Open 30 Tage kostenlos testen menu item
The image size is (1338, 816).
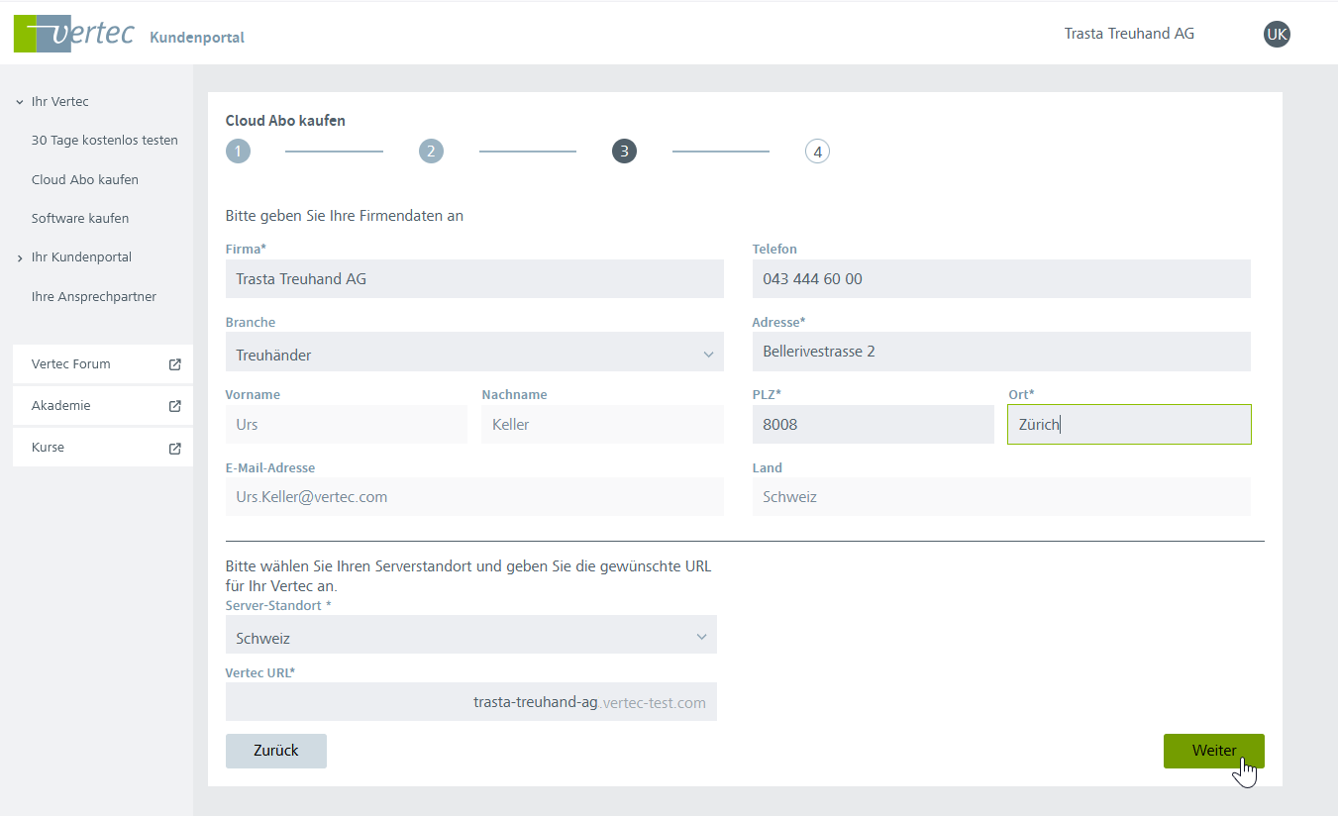click(x=105, y=141)
